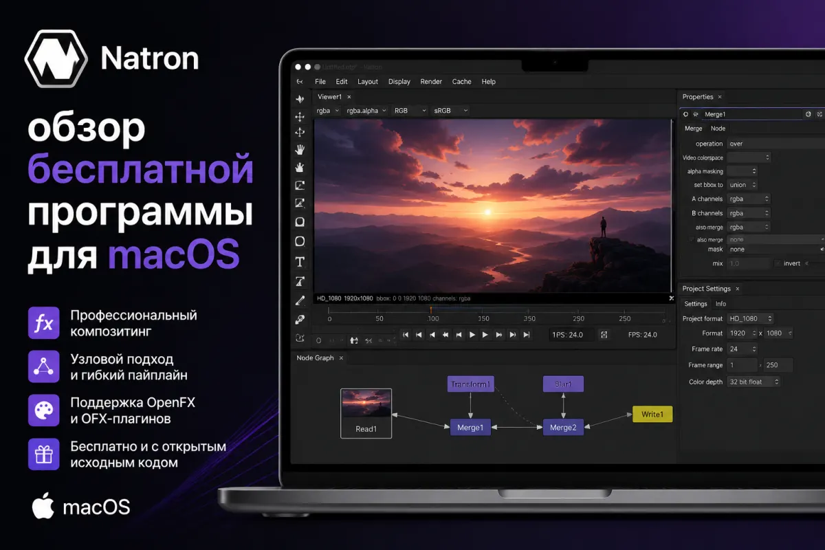
Task: Open the A channels dropdown
Action: 749,199
